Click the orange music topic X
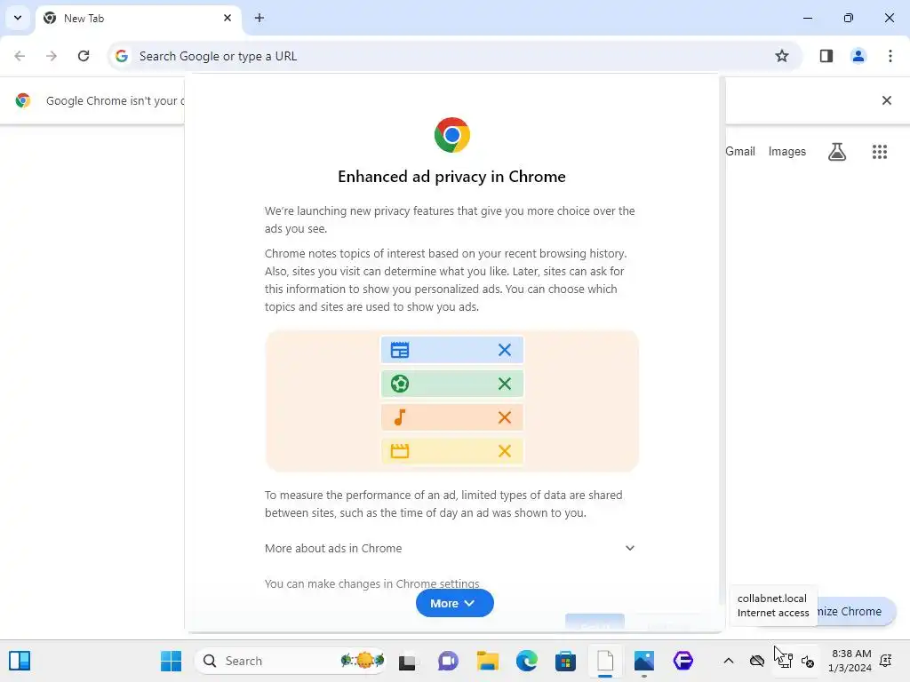 (x=505, y=417)
